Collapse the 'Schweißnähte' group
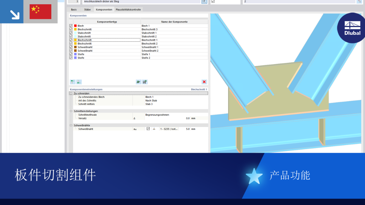Image resolution: width=365 pixels, height=205 pixels. coord(71,125)
